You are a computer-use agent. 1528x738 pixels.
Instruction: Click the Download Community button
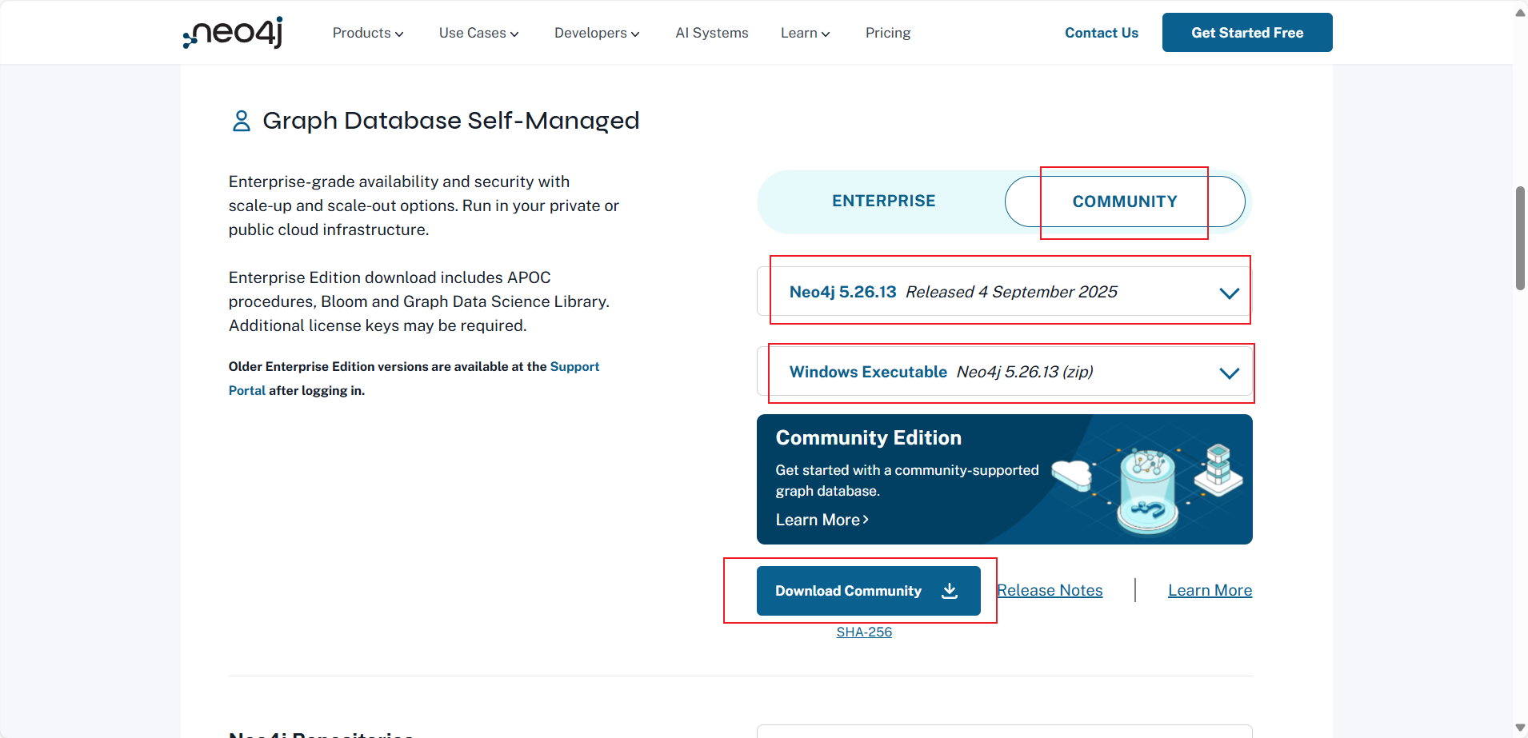869,591
